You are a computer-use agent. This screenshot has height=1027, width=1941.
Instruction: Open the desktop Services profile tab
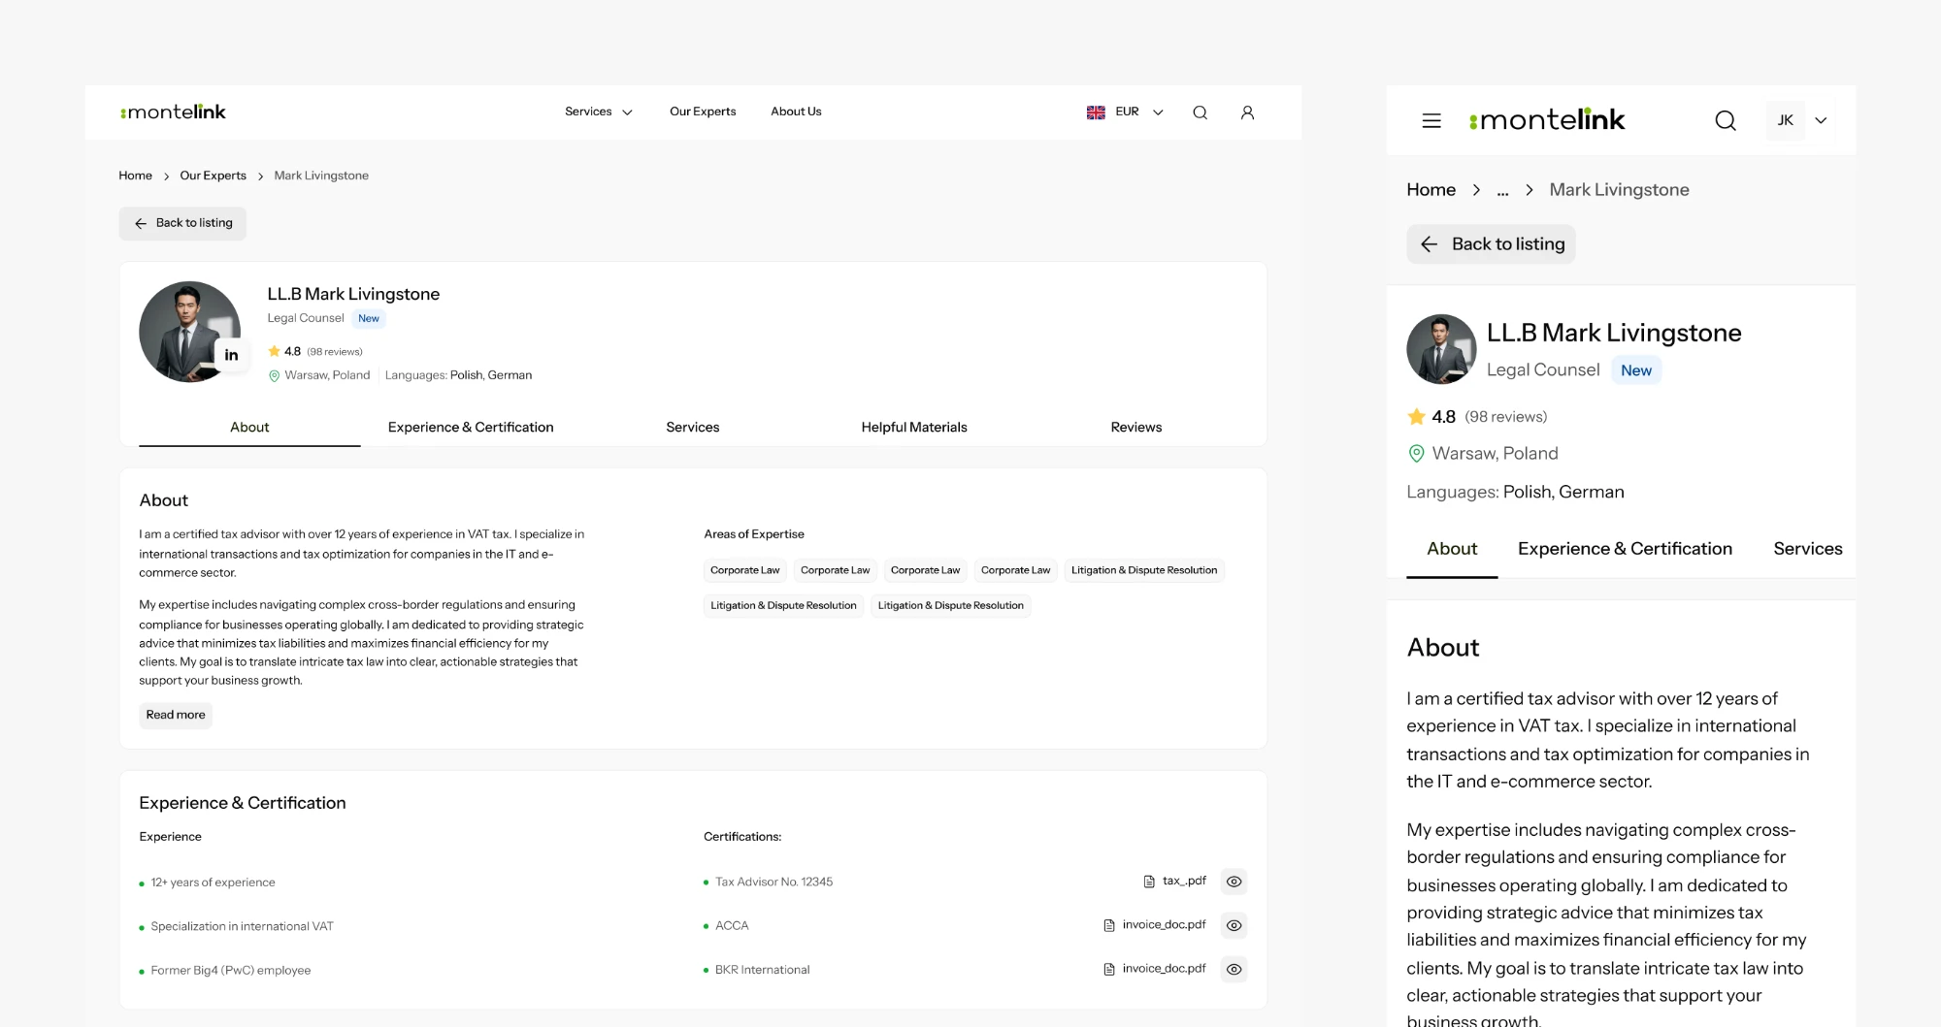point(693,427)
